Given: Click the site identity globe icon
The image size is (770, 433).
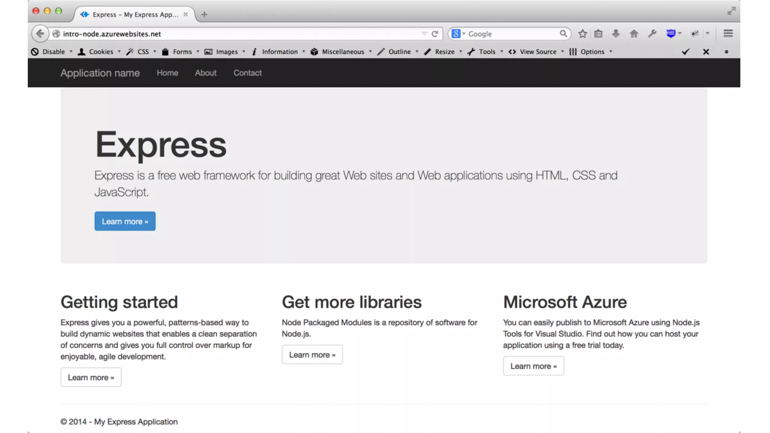Looking at the screenshot, I should (56, 34).
